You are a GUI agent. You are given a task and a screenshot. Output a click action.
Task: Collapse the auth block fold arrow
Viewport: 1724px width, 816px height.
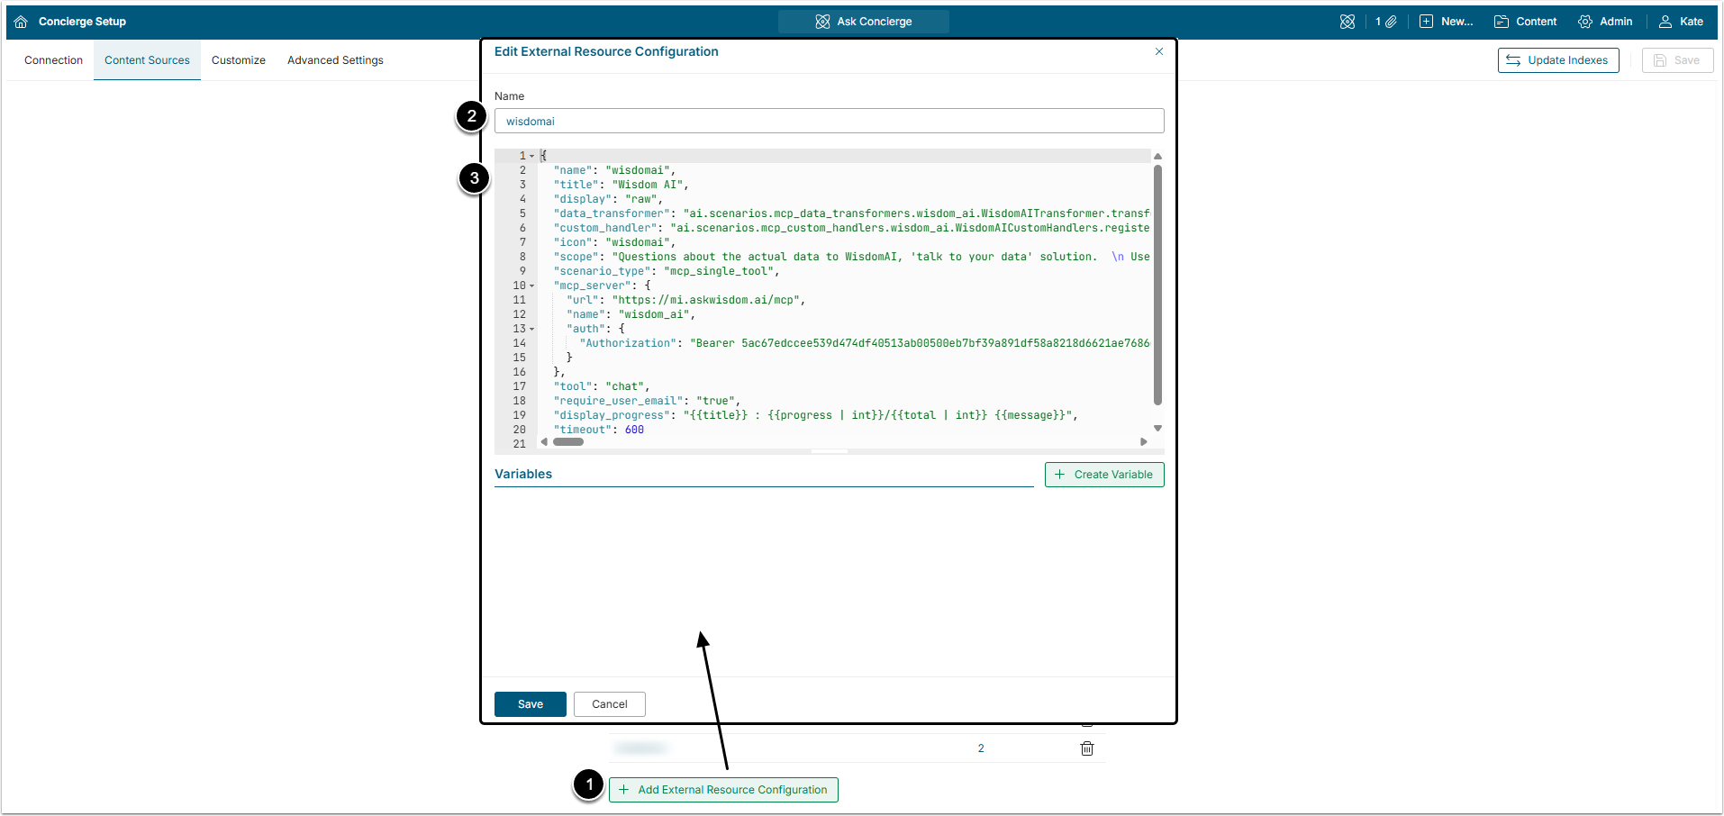(532, 330)
